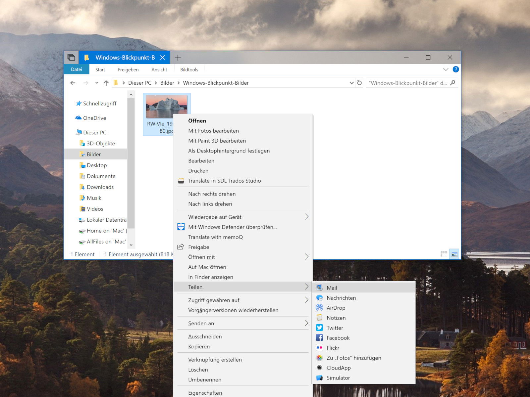Click breadcrumb arrow after Dieser PC
The width and height of the screenshot is (530, 397).
(x=156, y=83)
